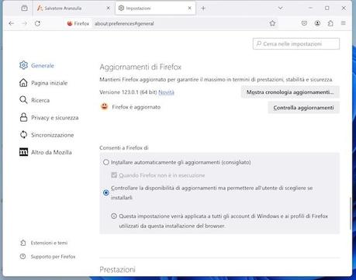Maximize the Firefox window
356x280 pixels.
click(327, 9)
